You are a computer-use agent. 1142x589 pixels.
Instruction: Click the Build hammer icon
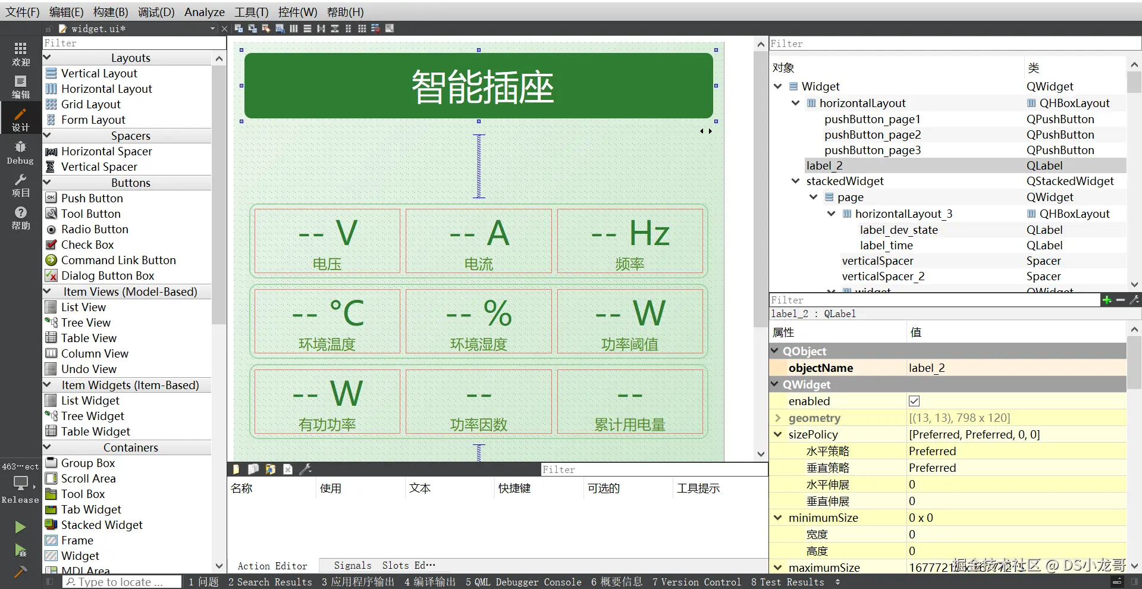click(20, 572)
